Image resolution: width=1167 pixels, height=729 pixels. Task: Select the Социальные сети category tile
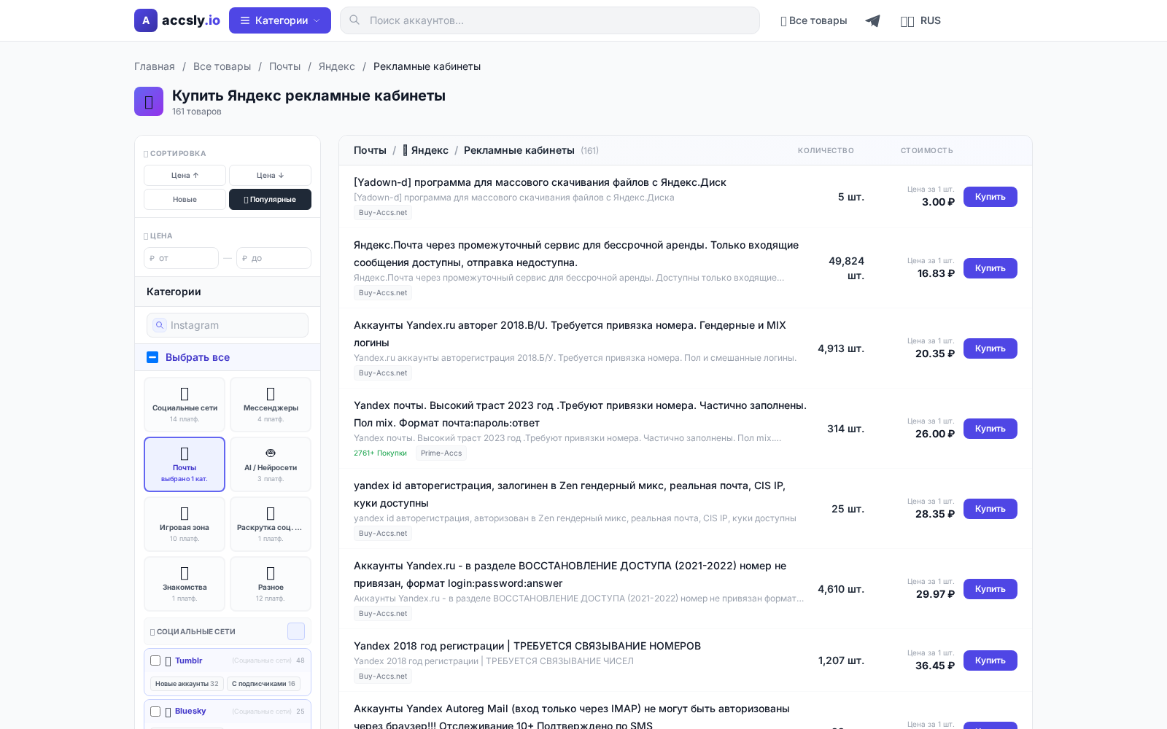coord(185,405)
